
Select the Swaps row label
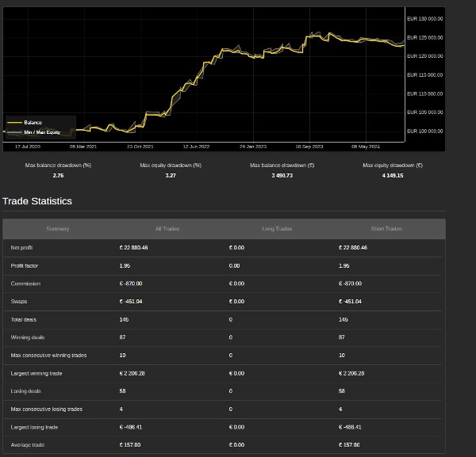coord(19,302)
